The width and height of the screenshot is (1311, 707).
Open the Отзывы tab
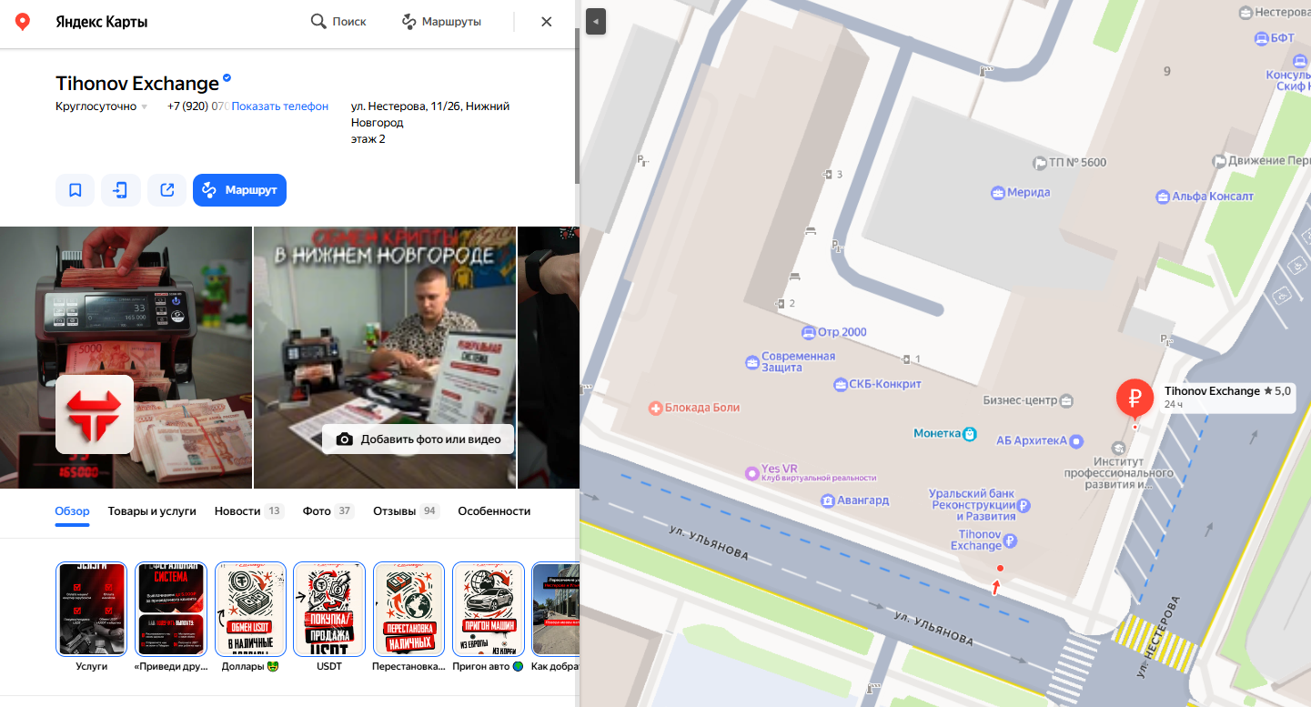406,511
